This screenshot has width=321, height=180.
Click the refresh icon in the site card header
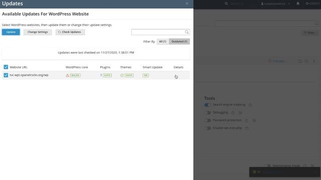click(306, 61)
